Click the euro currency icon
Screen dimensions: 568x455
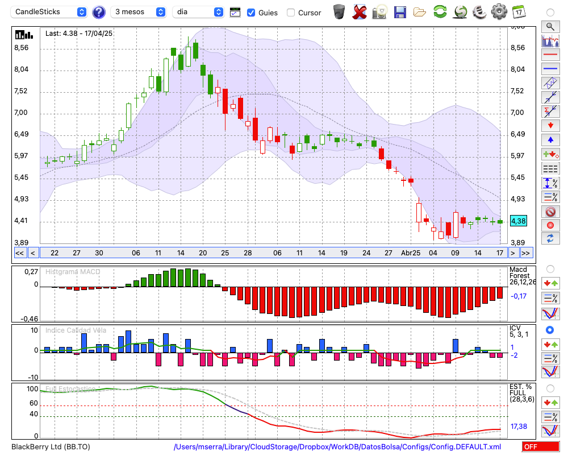click(x=479, y=11)
